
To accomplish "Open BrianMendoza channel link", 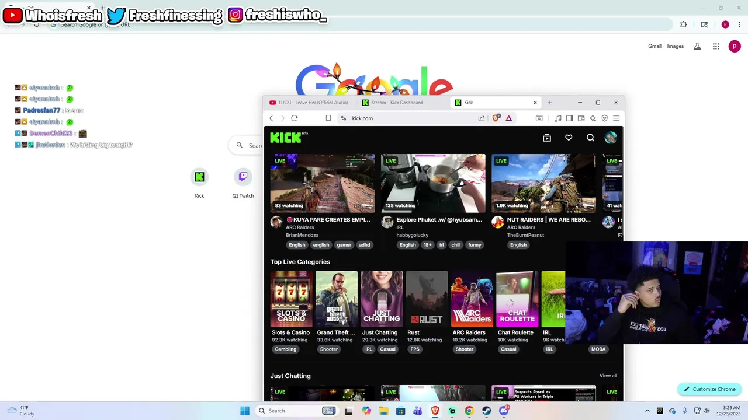I will tap(302, 235).
